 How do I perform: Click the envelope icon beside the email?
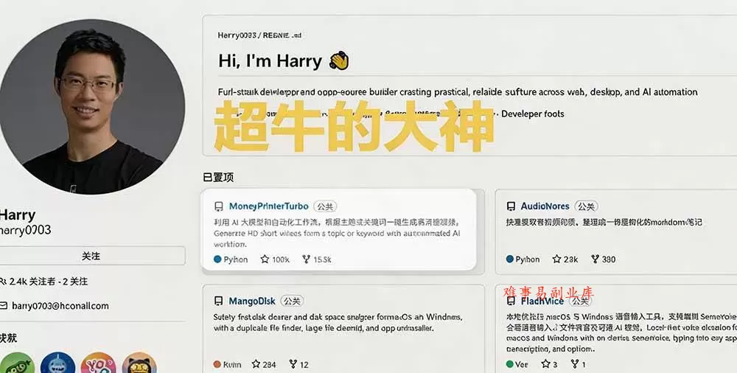3,306
